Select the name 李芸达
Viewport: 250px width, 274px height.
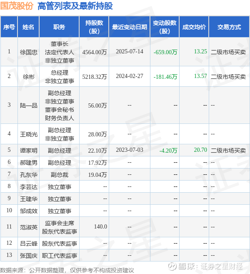pos(28,187)
